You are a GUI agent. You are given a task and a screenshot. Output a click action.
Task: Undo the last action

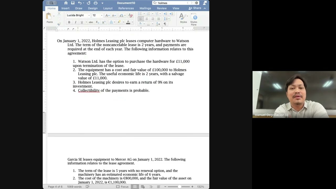tap(80, 3)
